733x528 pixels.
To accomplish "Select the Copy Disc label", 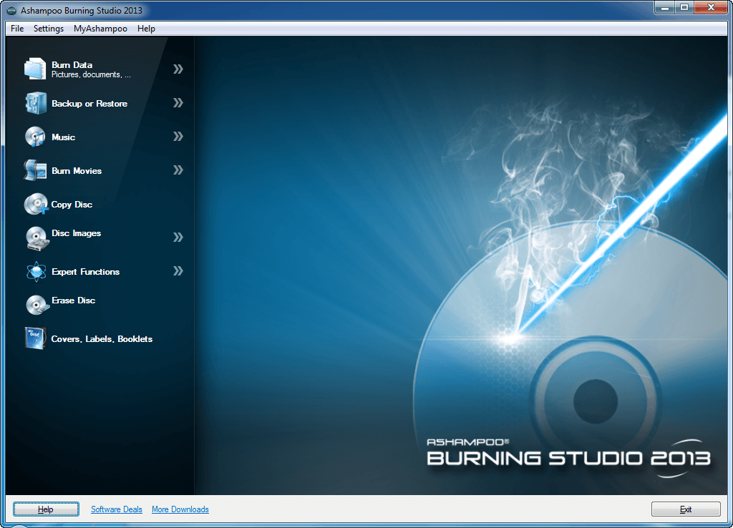I will (72, 205).
